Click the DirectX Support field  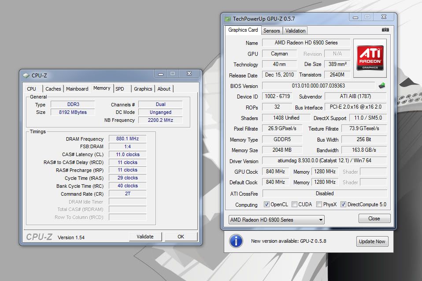(x=368, y=118)
